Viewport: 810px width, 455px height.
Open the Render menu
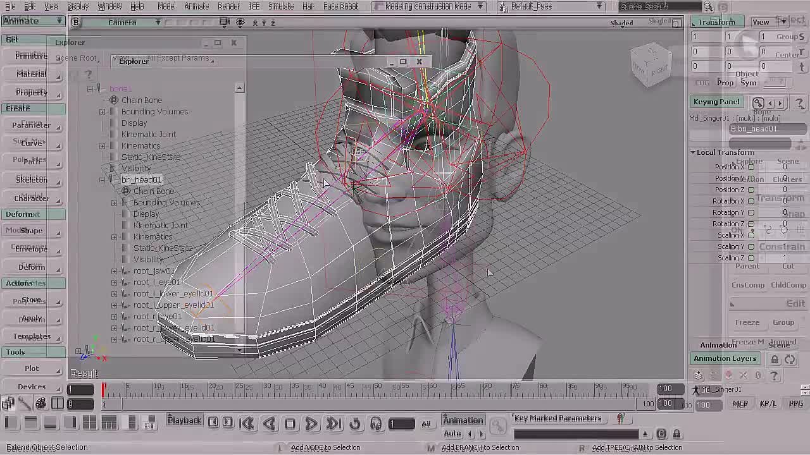(x=228, y=6)
